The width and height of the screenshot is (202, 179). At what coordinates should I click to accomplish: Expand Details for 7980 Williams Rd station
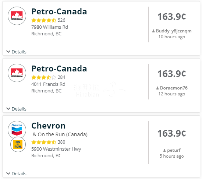tap(16, 52)
